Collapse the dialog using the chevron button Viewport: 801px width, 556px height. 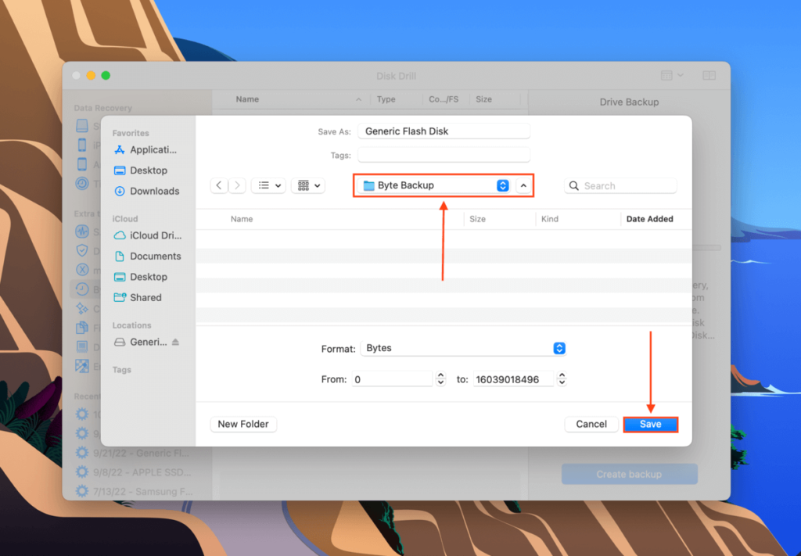(523, 185)
